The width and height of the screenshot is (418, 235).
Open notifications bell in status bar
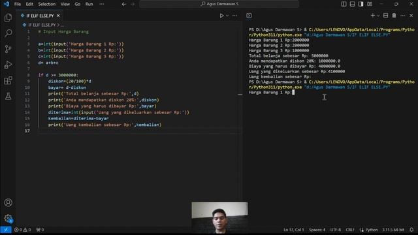[411, 230]
